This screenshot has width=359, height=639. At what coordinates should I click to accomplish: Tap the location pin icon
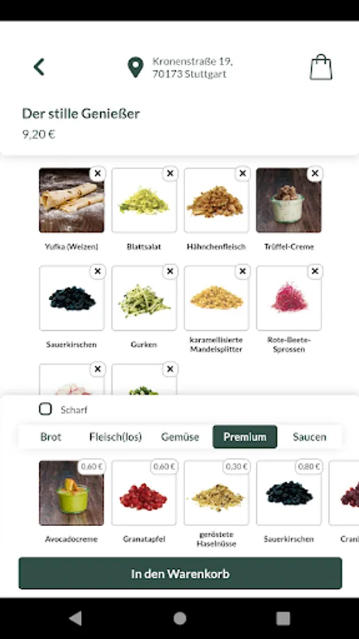point(136,67)
